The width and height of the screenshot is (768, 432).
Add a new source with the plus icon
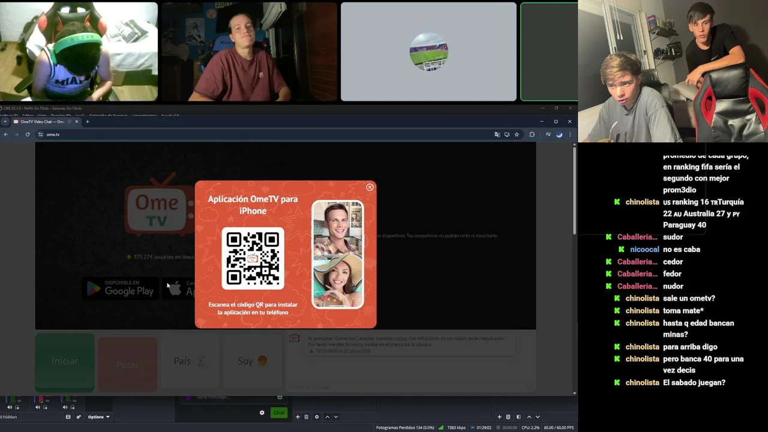(x=499, y=417)
